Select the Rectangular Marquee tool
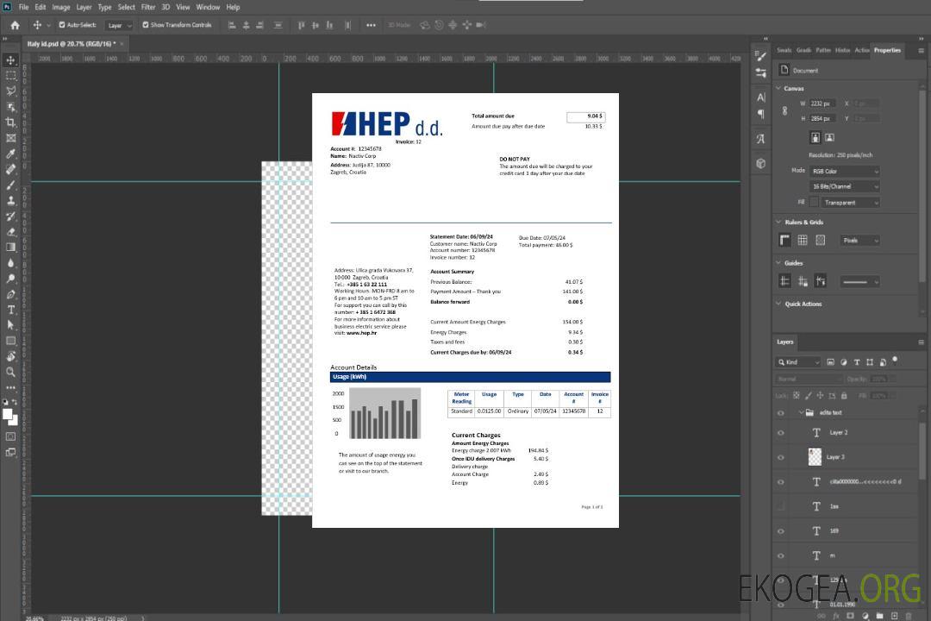Image resolution: width=931 pixels, height=621 pixels. click(x=10, y=76)
